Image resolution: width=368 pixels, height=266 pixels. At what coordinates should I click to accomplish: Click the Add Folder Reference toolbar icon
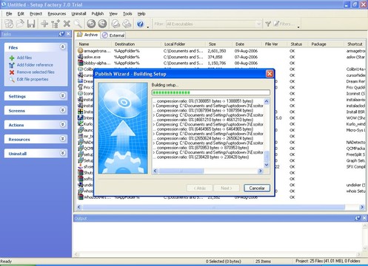pyautogui.click(x=56, y=24)
